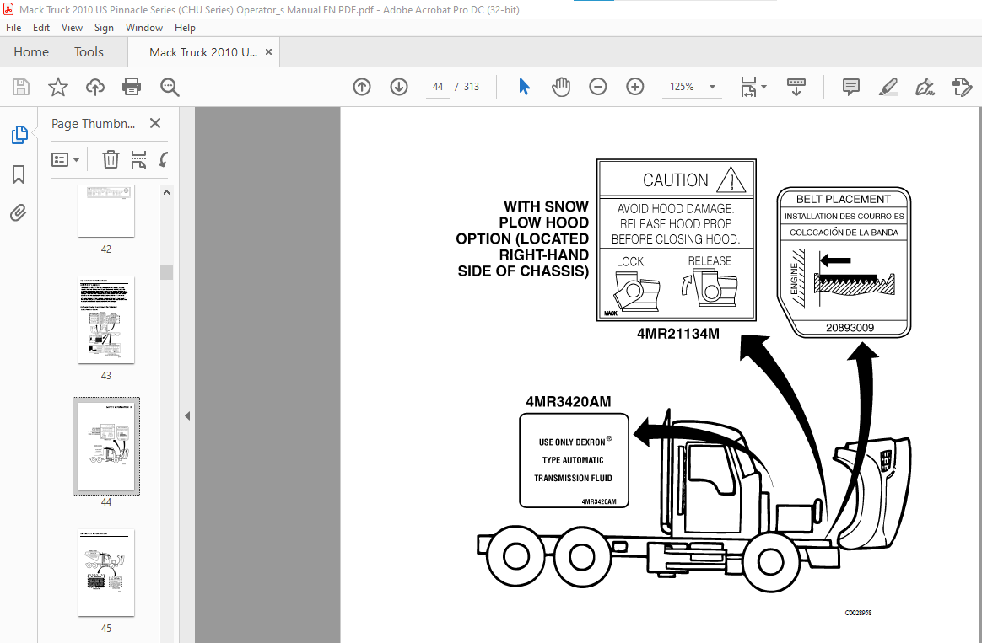Select the highlight text pen tool
The height and width of the screenshot is (643, 982).
point(888,86)
